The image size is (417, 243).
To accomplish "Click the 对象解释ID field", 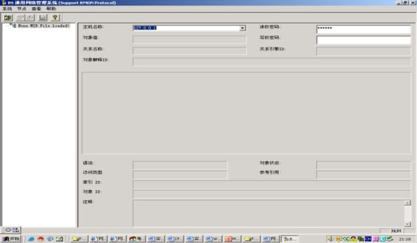I will pyautogui.click(x=272, y=62).
